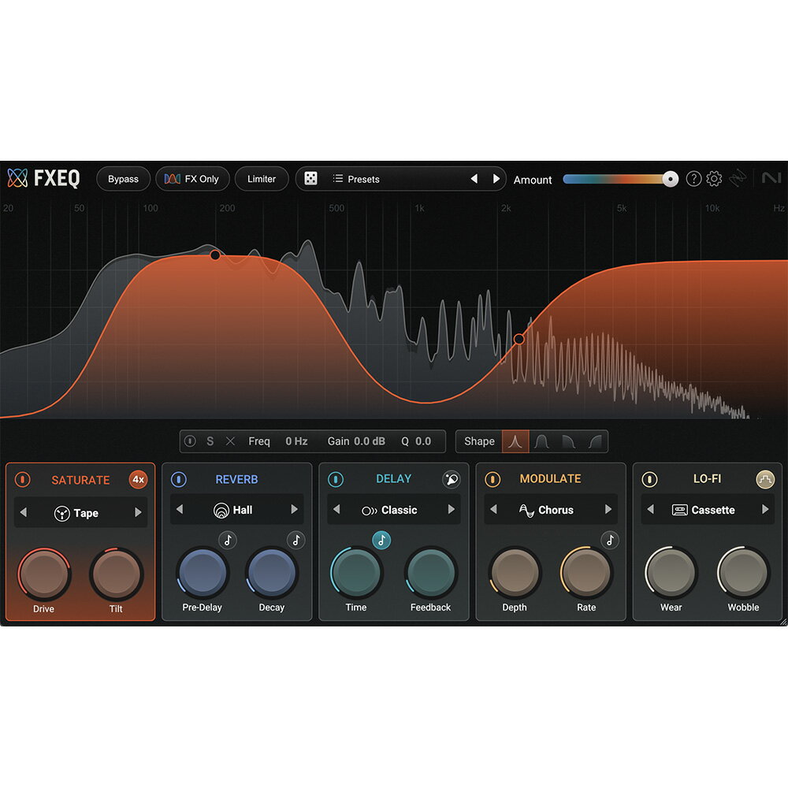Disable the Saturate module power button

click(22, 479)
